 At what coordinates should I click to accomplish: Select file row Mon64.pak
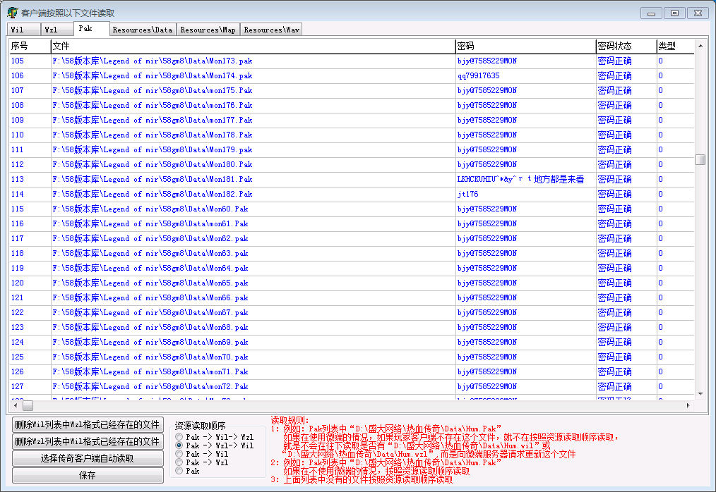click(x=352, y=268)
